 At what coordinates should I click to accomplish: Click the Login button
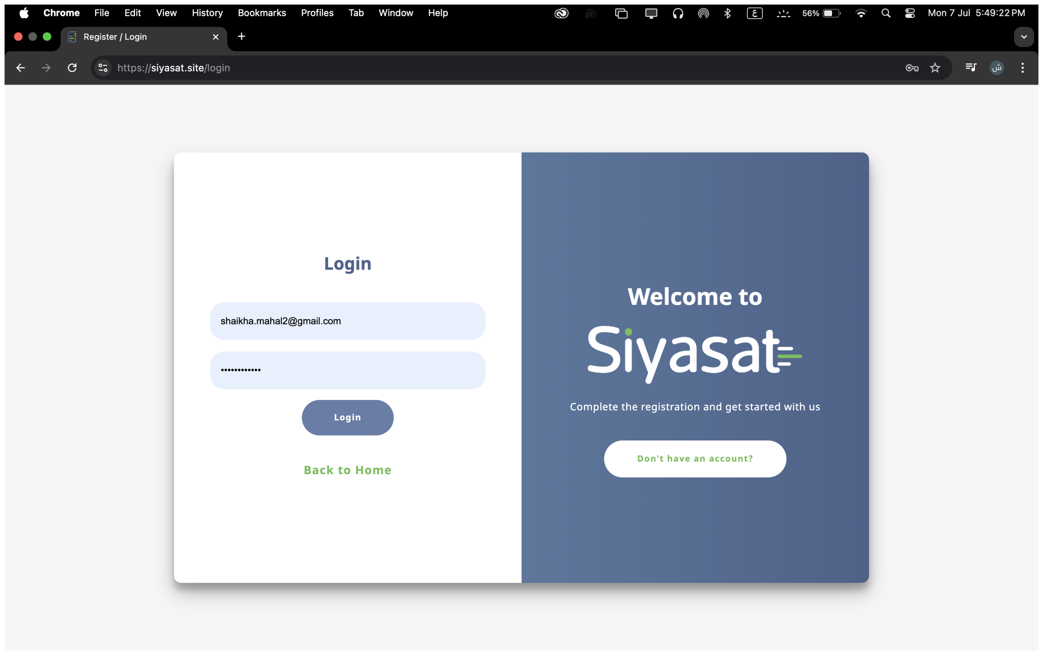tap(347, 417)
